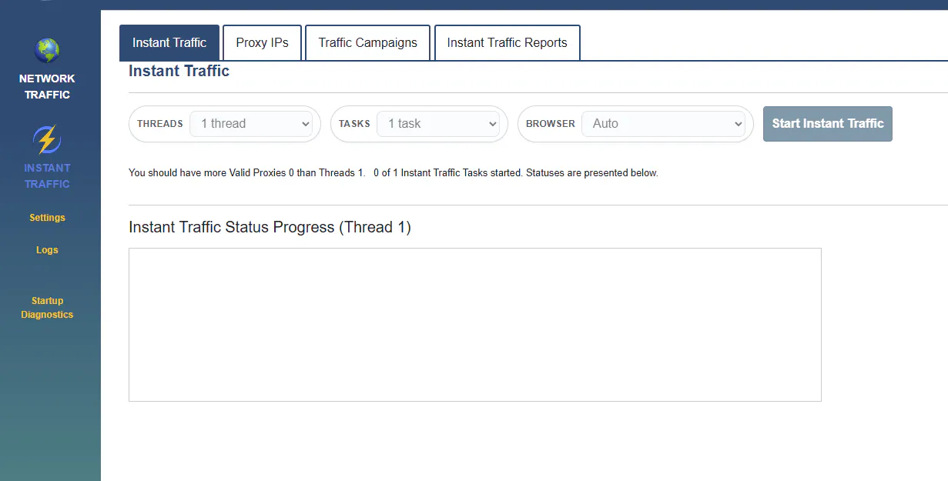
Task: Open Startup Diagnostics in the sidebar
Action: click(47, 308)
